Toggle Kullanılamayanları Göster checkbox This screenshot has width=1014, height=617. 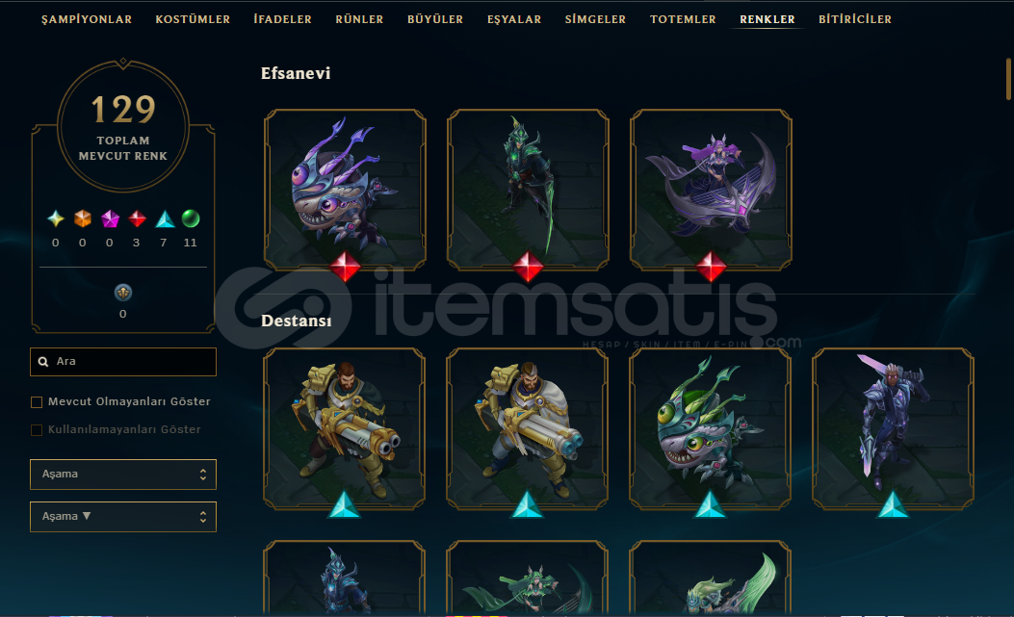(37, 430)
